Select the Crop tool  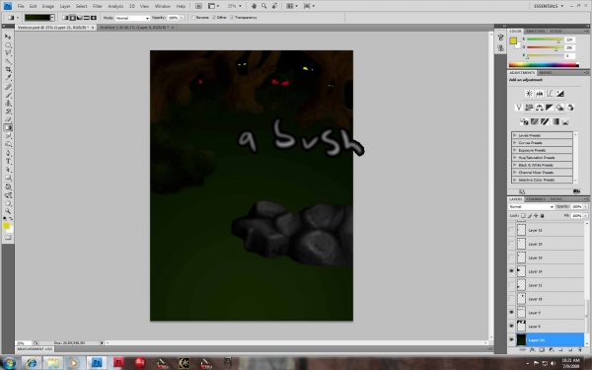click(x=8, y=70)
